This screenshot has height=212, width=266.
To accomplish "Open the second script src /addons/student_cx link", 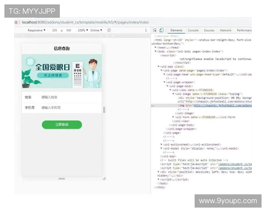I will click(235, 168).
